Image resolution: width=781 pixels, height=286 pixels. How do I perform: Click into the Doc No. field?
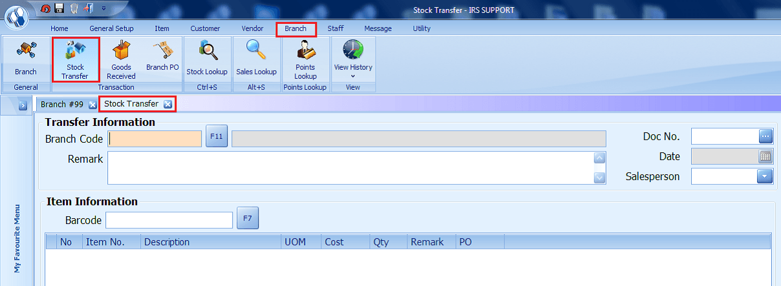tap(724, 136)
